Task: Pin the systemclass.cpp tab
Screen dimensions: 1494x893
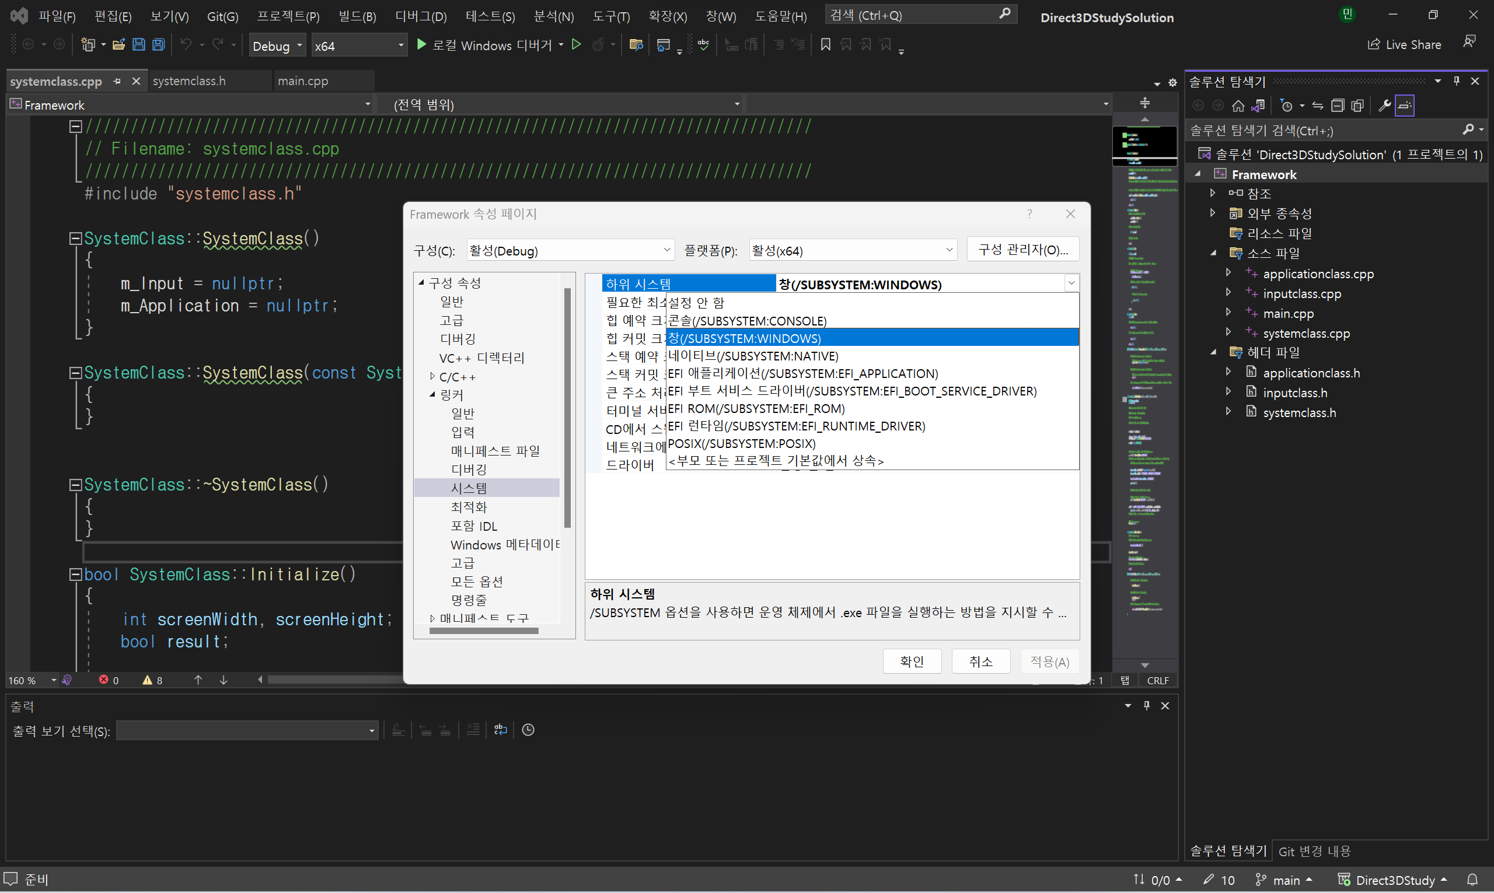Action: click(x=117, y=80)
